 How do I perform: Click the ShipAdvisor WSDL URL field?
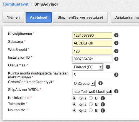92,91
